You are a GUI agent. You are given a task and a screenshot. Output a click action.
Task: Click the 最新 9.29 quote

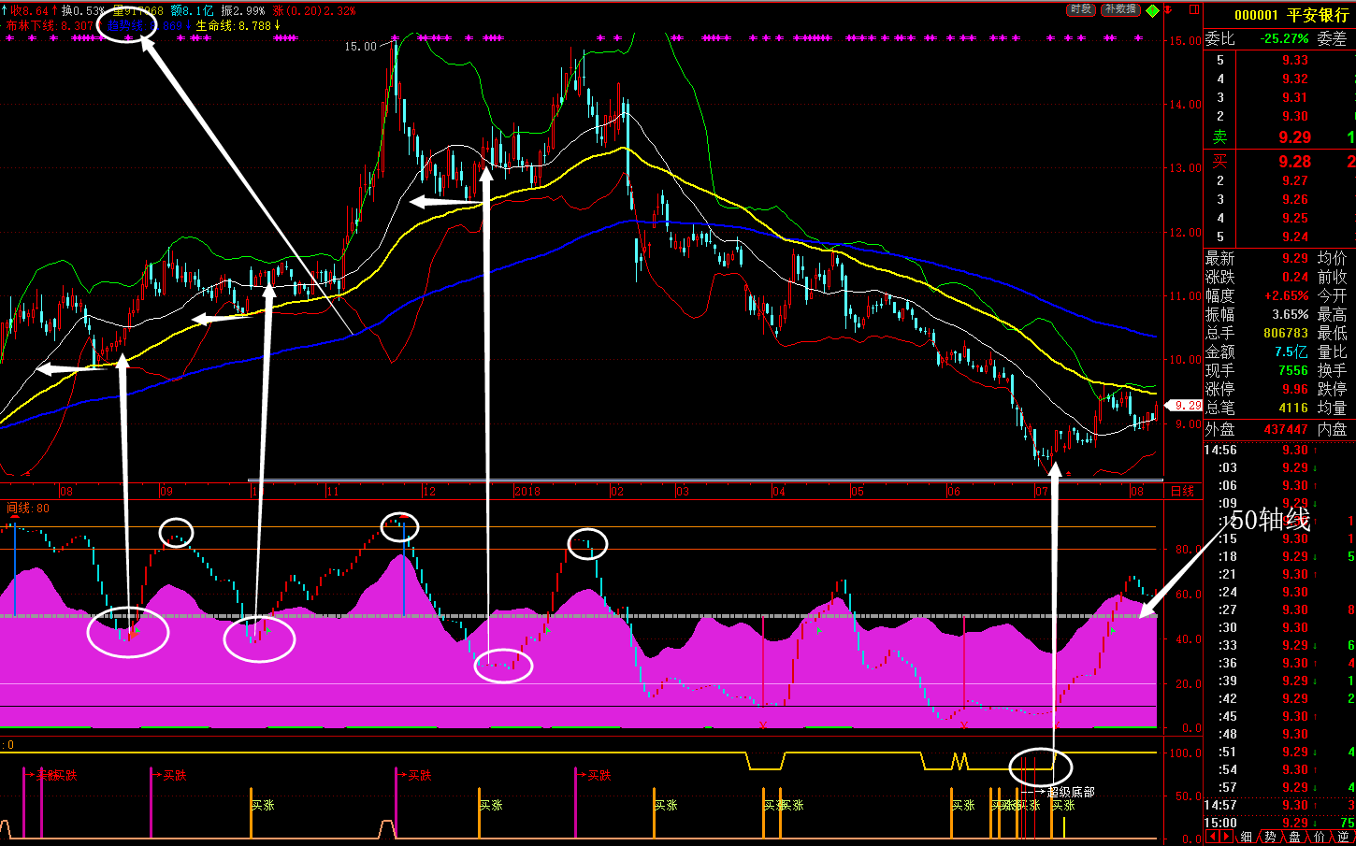[1295, 258]
